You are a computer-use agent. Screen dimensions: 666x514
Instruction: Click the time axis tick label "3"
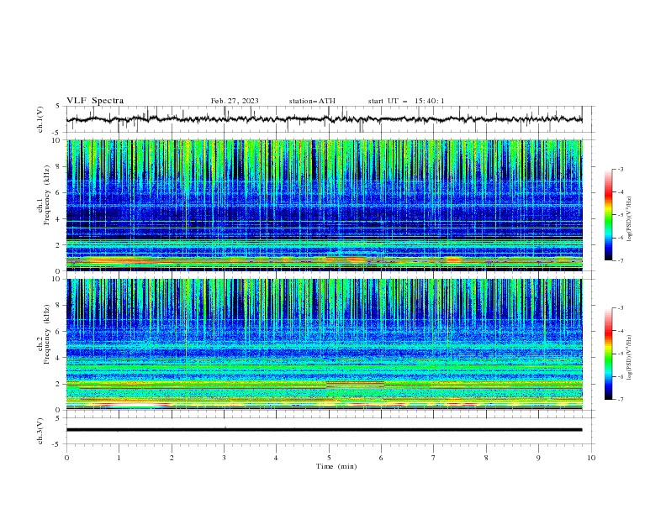224,458
